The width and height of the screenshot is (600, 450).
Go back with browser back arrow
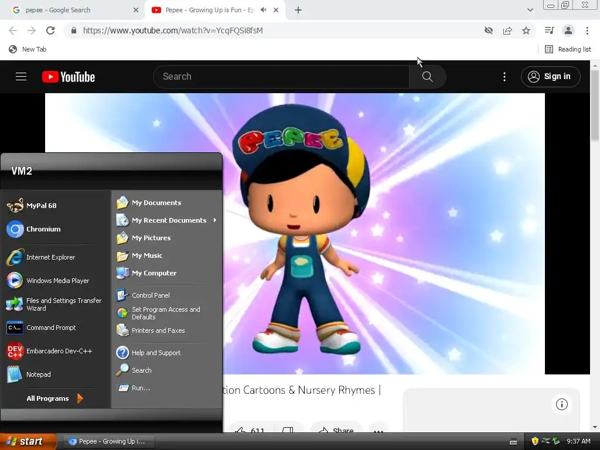tap(13, 30)
